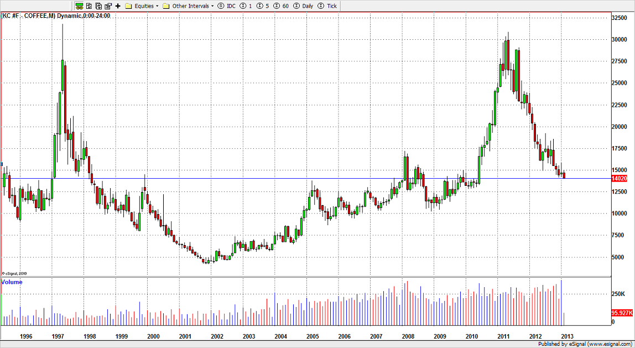
Task: Click the blue horizontal price line
Action: point(332,178)
